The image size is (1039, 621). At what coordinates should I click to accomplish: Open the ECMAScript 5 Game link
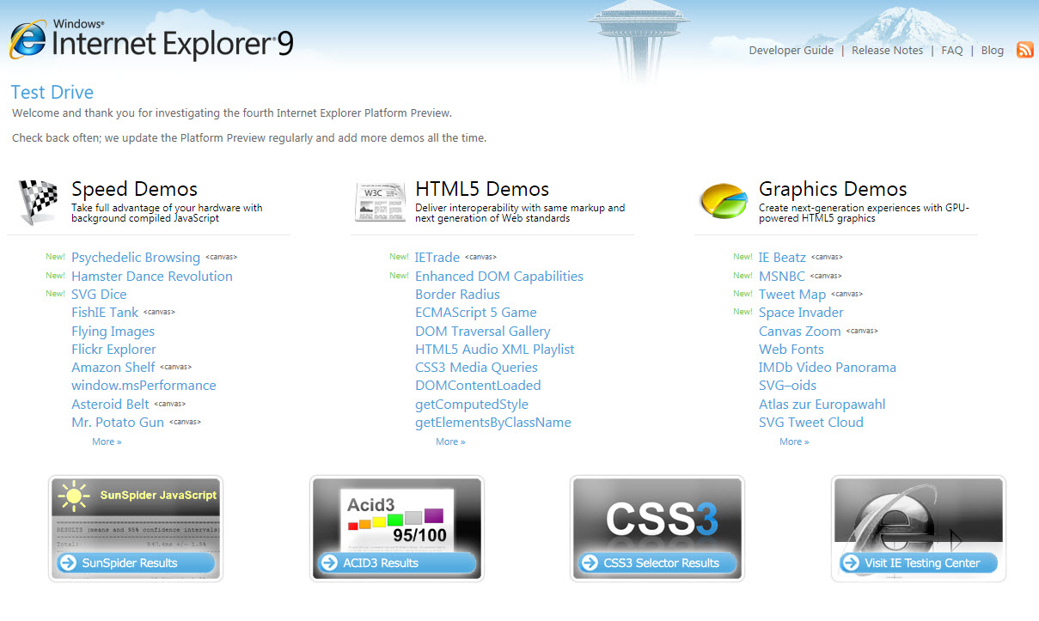click(476, 313)
